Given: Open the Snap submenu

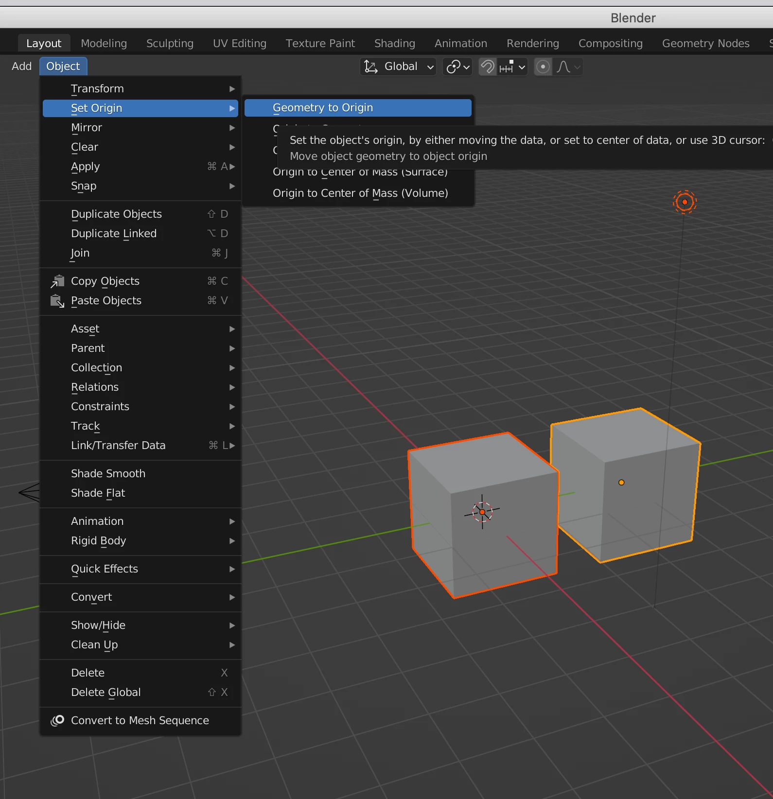Looking at the screenshot, I should coord(140,186).
